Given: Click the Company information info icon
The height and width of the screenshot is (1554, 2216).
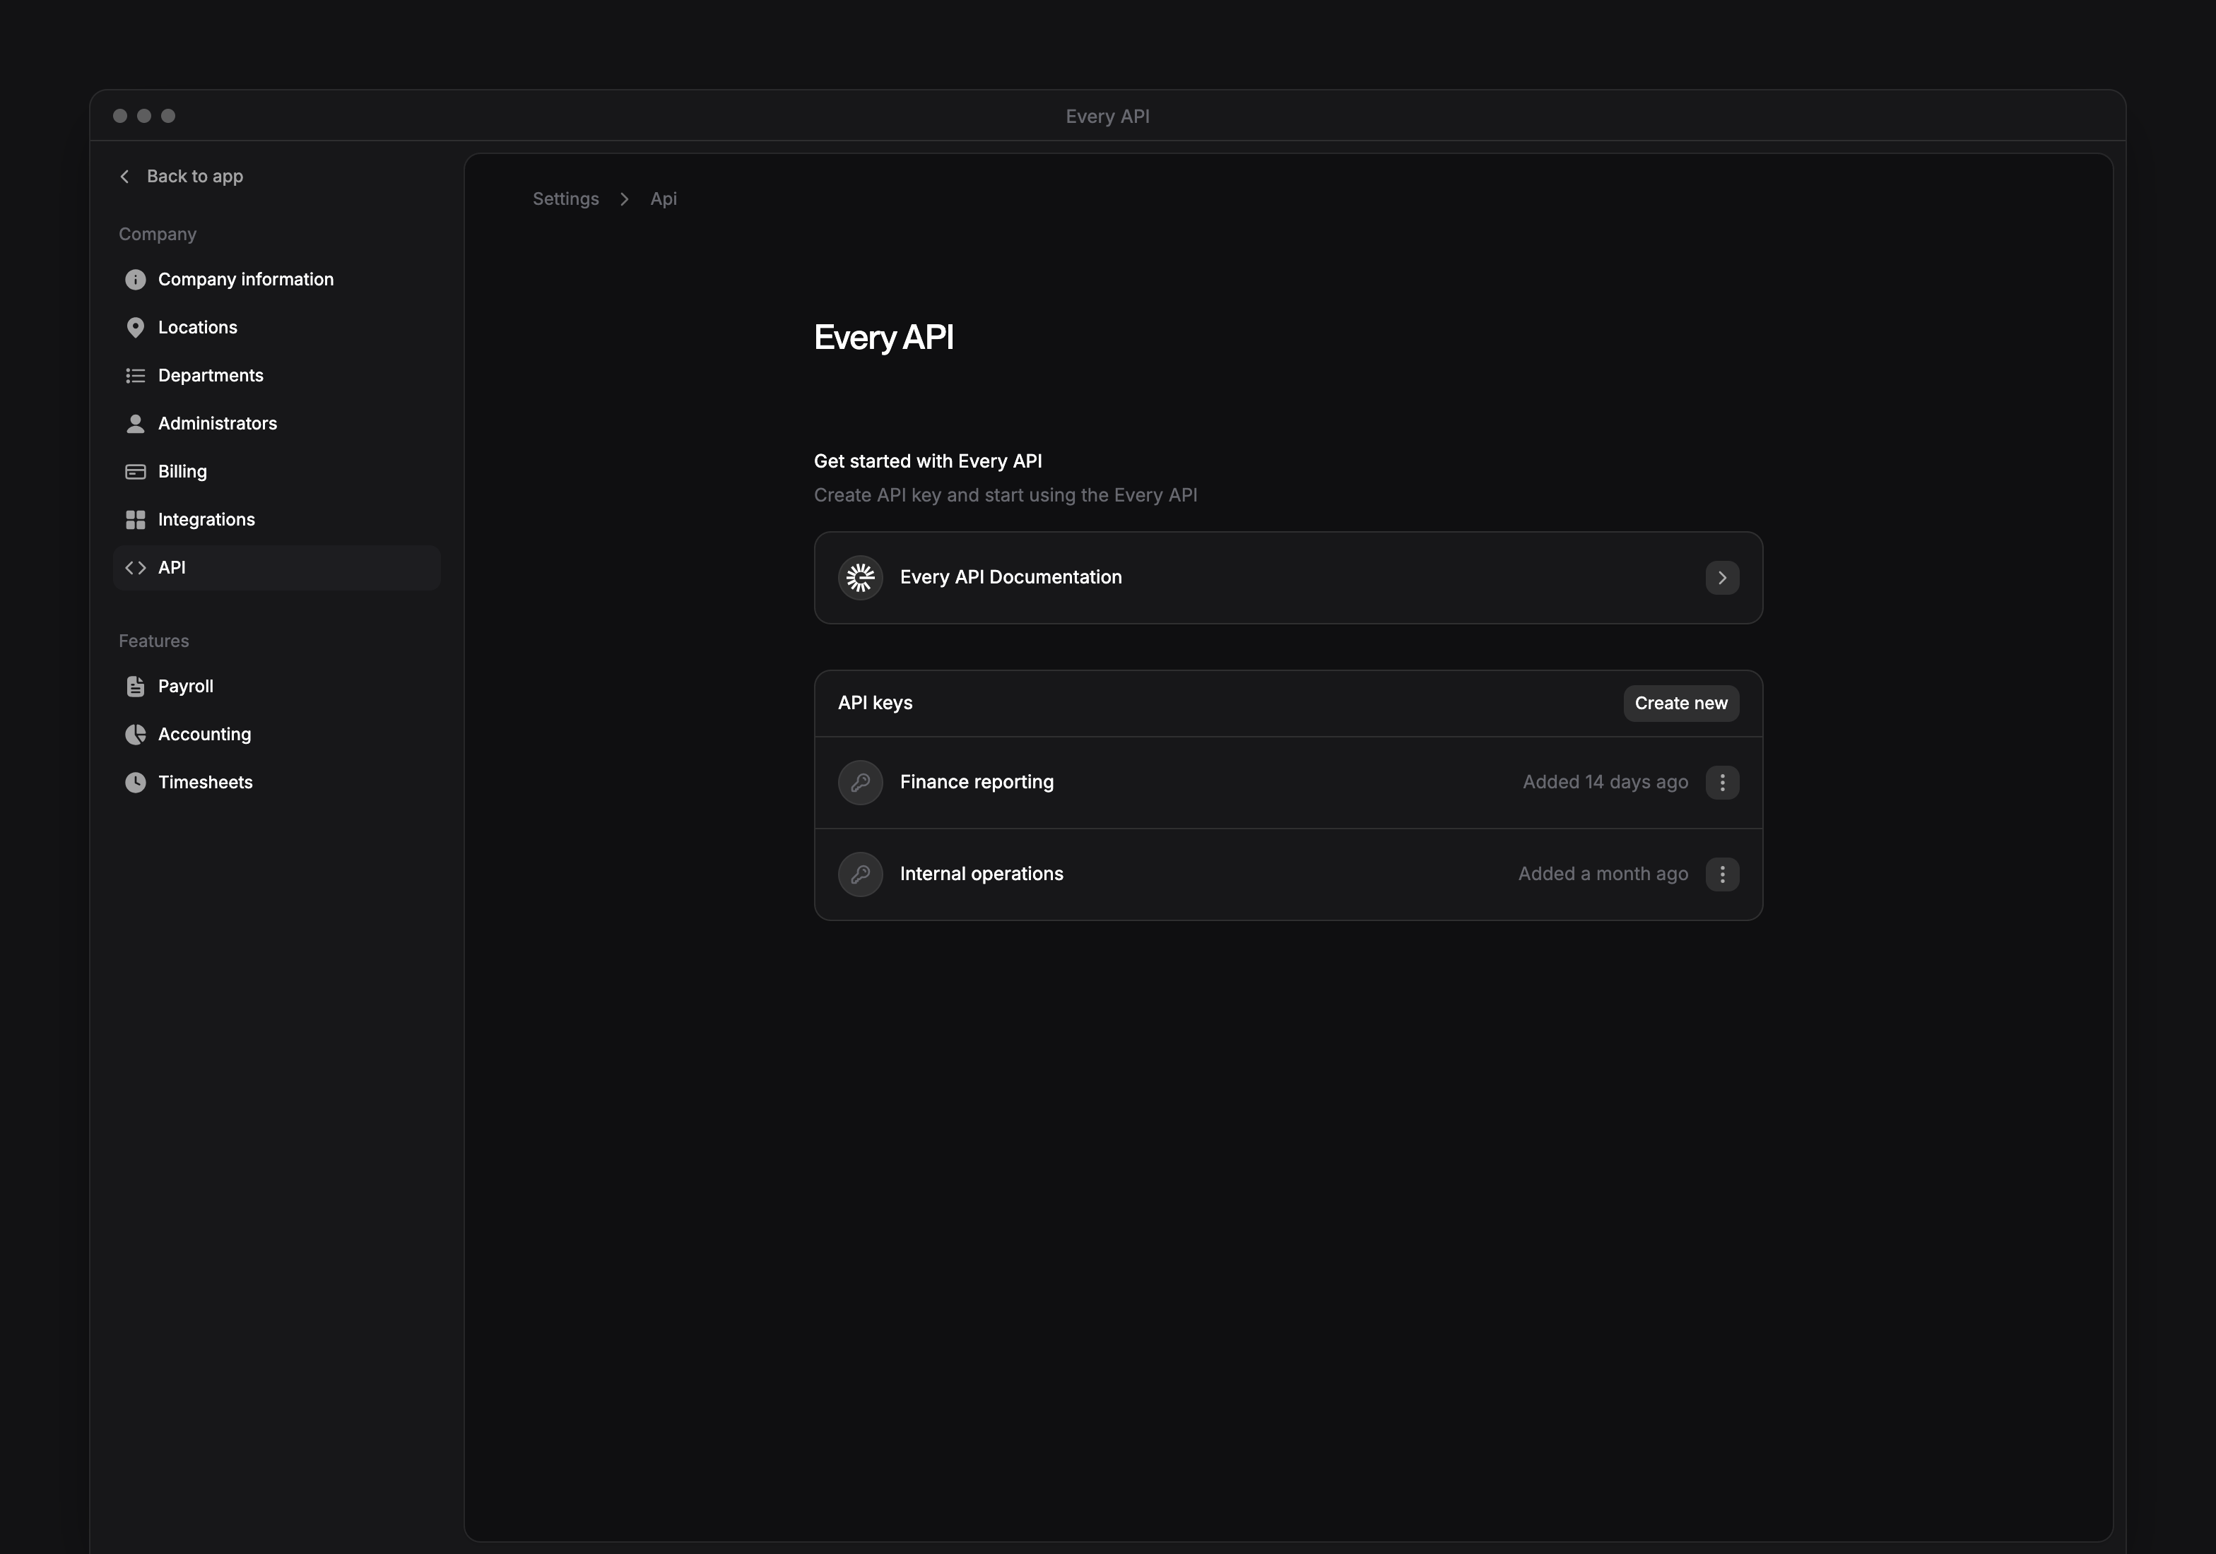Looking at the screenshot, I should click(135, 280).
